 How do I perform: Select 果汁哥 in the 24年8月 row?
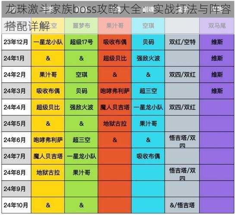[82, 172]
